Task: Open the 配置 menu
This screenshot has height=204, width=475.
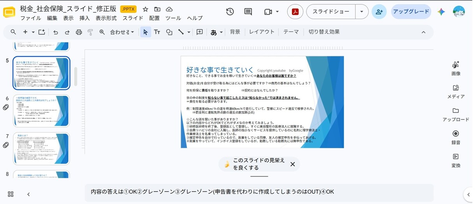Action: [155, 18]
